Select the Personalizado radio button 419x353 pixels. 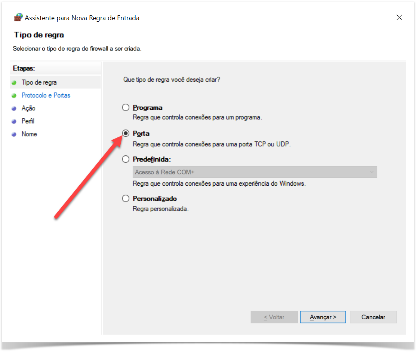coord(126,199)
